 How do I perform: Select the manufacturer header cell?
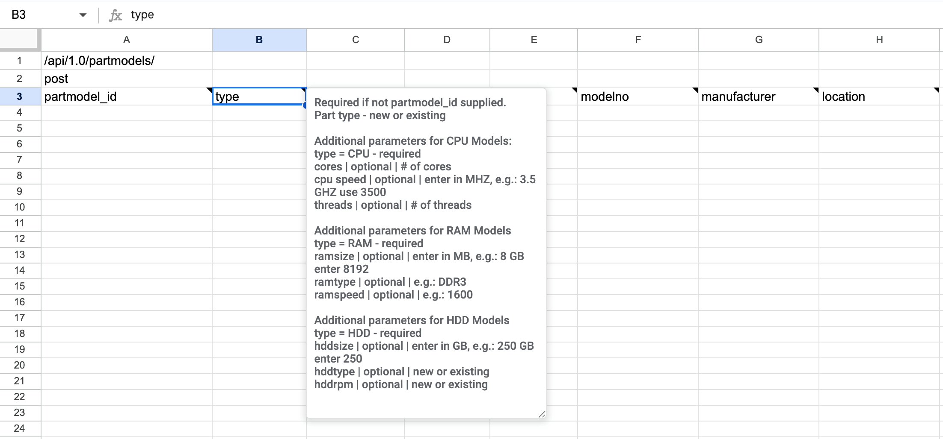point(759,97)
